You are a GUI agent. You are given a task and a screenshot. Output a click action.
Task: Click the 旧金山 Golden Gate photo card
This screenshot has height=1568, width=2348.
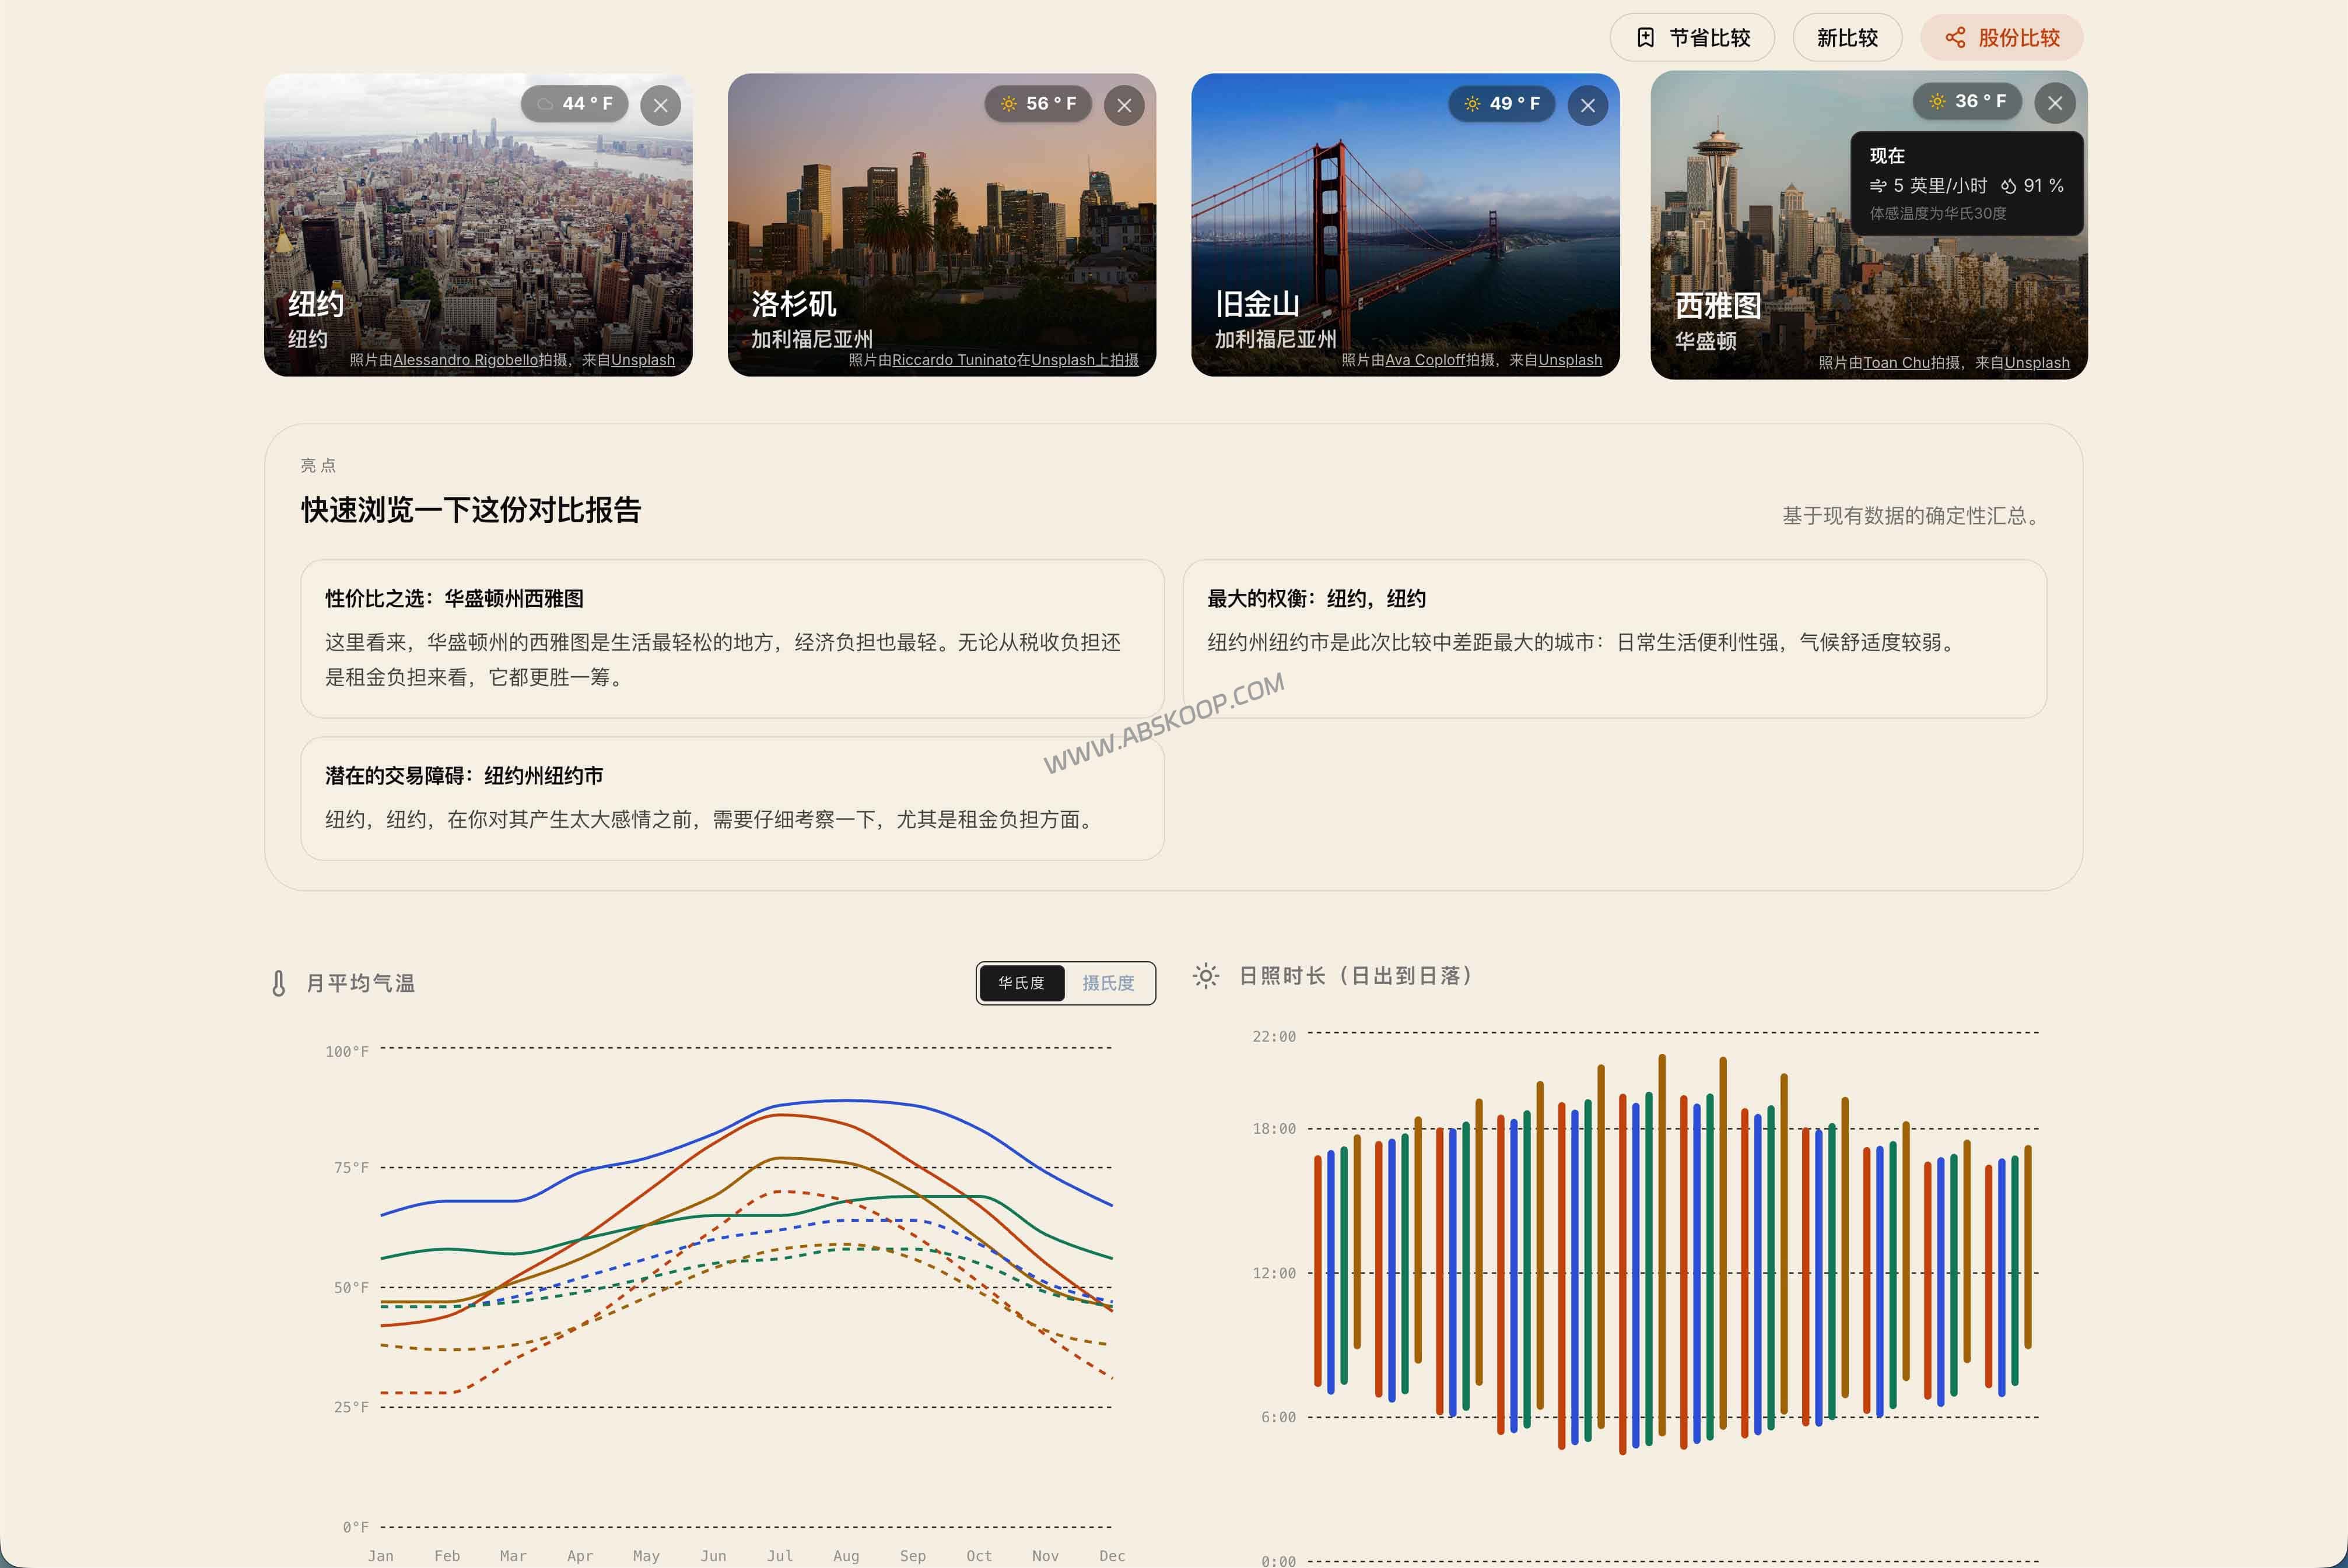click(1404, 225)
